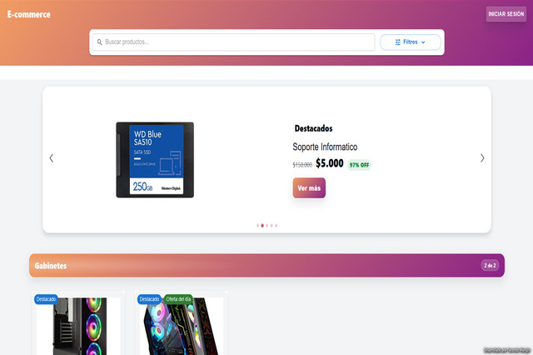Viewport: 533px width, 355px height.
Task: Advance carousel with right arrow
Action: 482,158
